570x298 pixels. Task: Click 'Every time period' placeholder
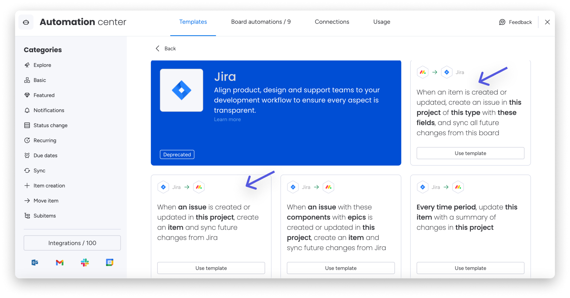446,207
